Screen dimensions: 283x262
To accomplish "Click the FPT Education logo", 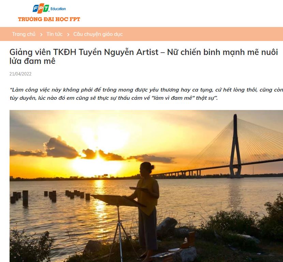I will pos(41,8).
